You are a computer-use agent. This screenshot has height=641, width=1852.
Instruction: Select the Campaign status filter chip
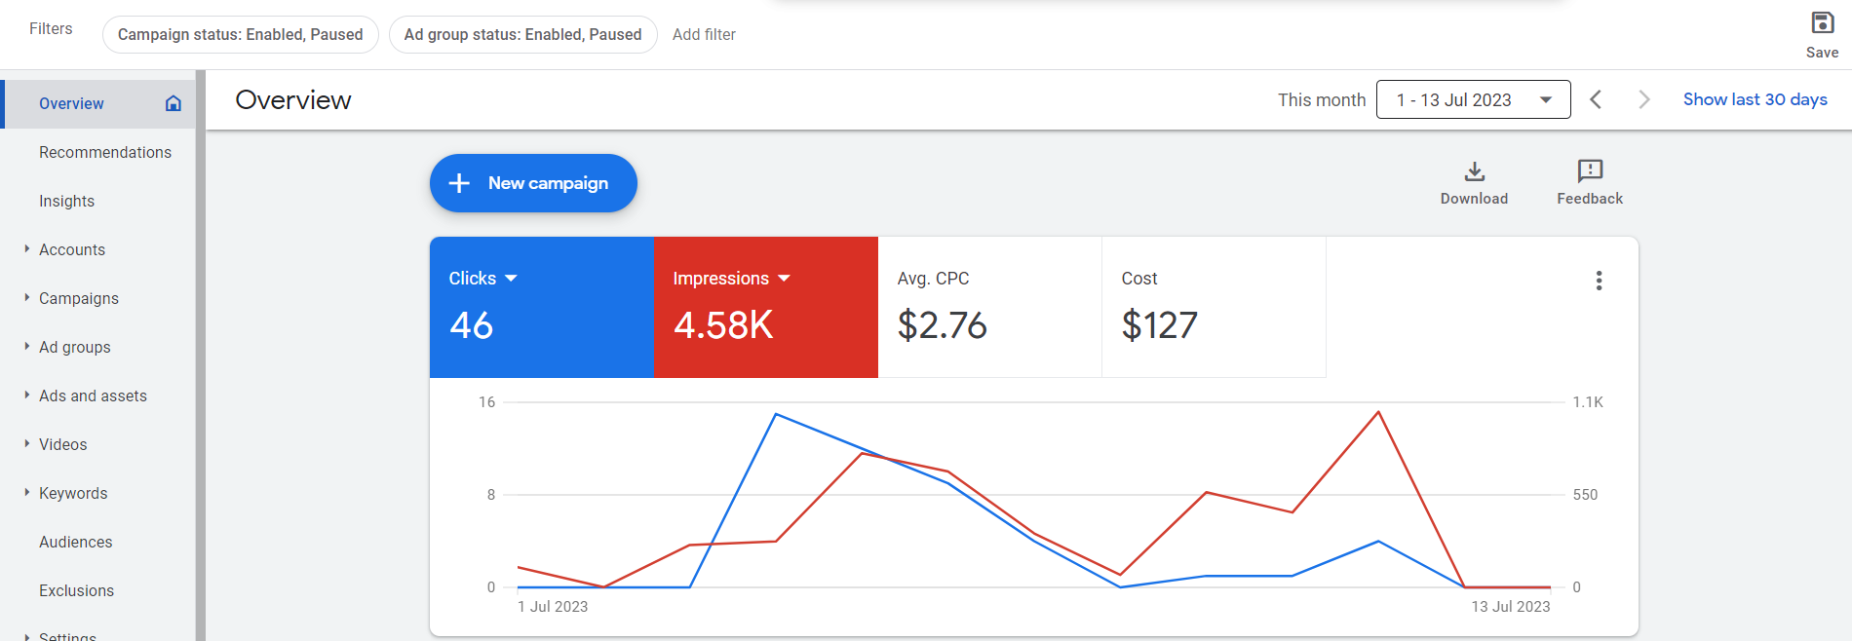tap(241, 34)
